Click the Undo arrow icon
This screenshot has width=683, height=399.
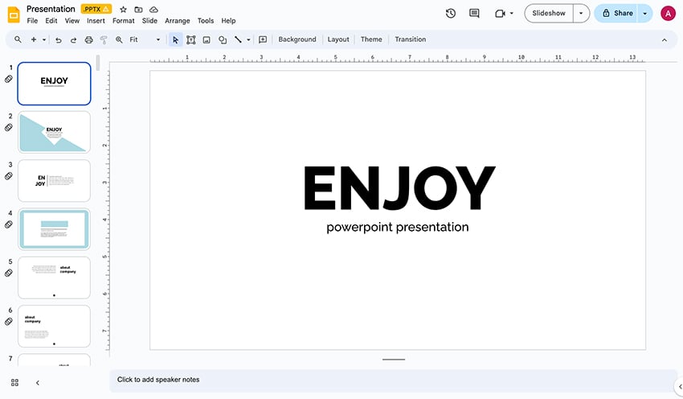[59, 39]
